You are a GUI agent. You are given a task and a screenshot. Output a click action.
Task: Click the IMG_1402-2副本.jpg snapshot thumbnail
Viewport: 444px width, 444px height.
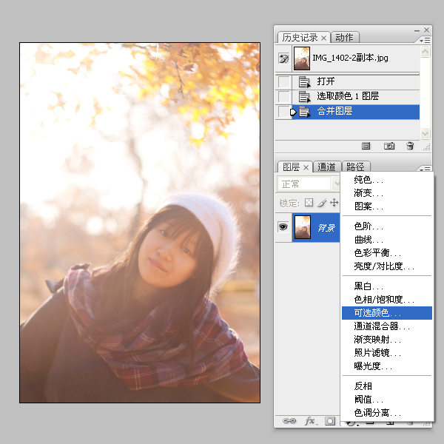point(302,58)
